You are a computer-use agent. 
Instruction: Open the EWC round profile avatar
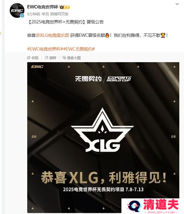(x=17, y=11)
